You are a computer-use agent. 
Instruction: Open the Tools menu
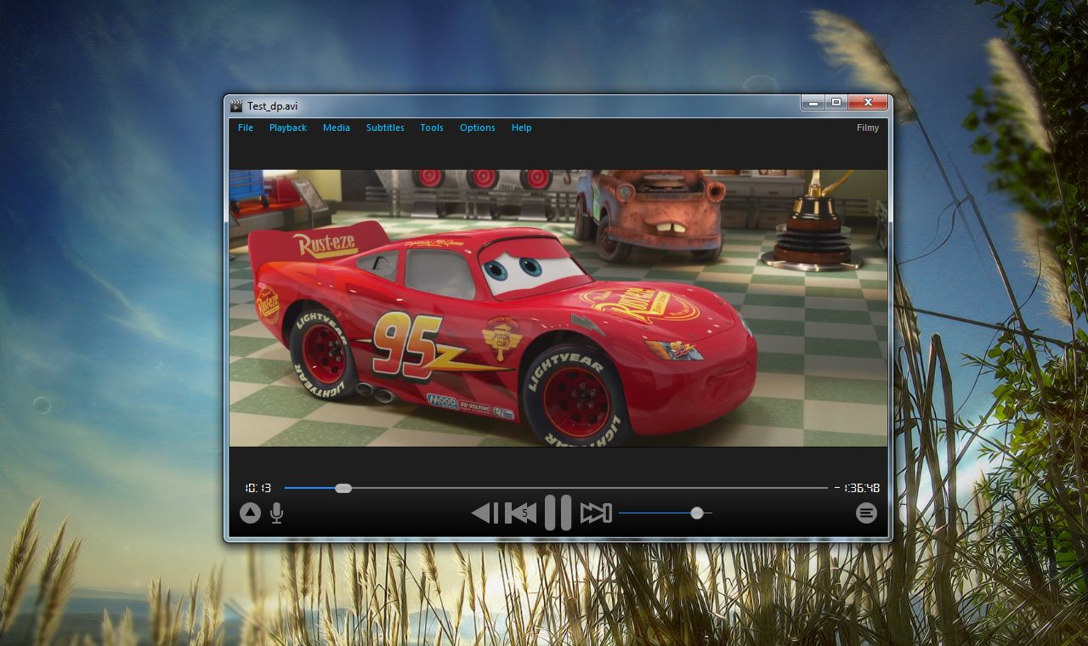coord(432,127)
